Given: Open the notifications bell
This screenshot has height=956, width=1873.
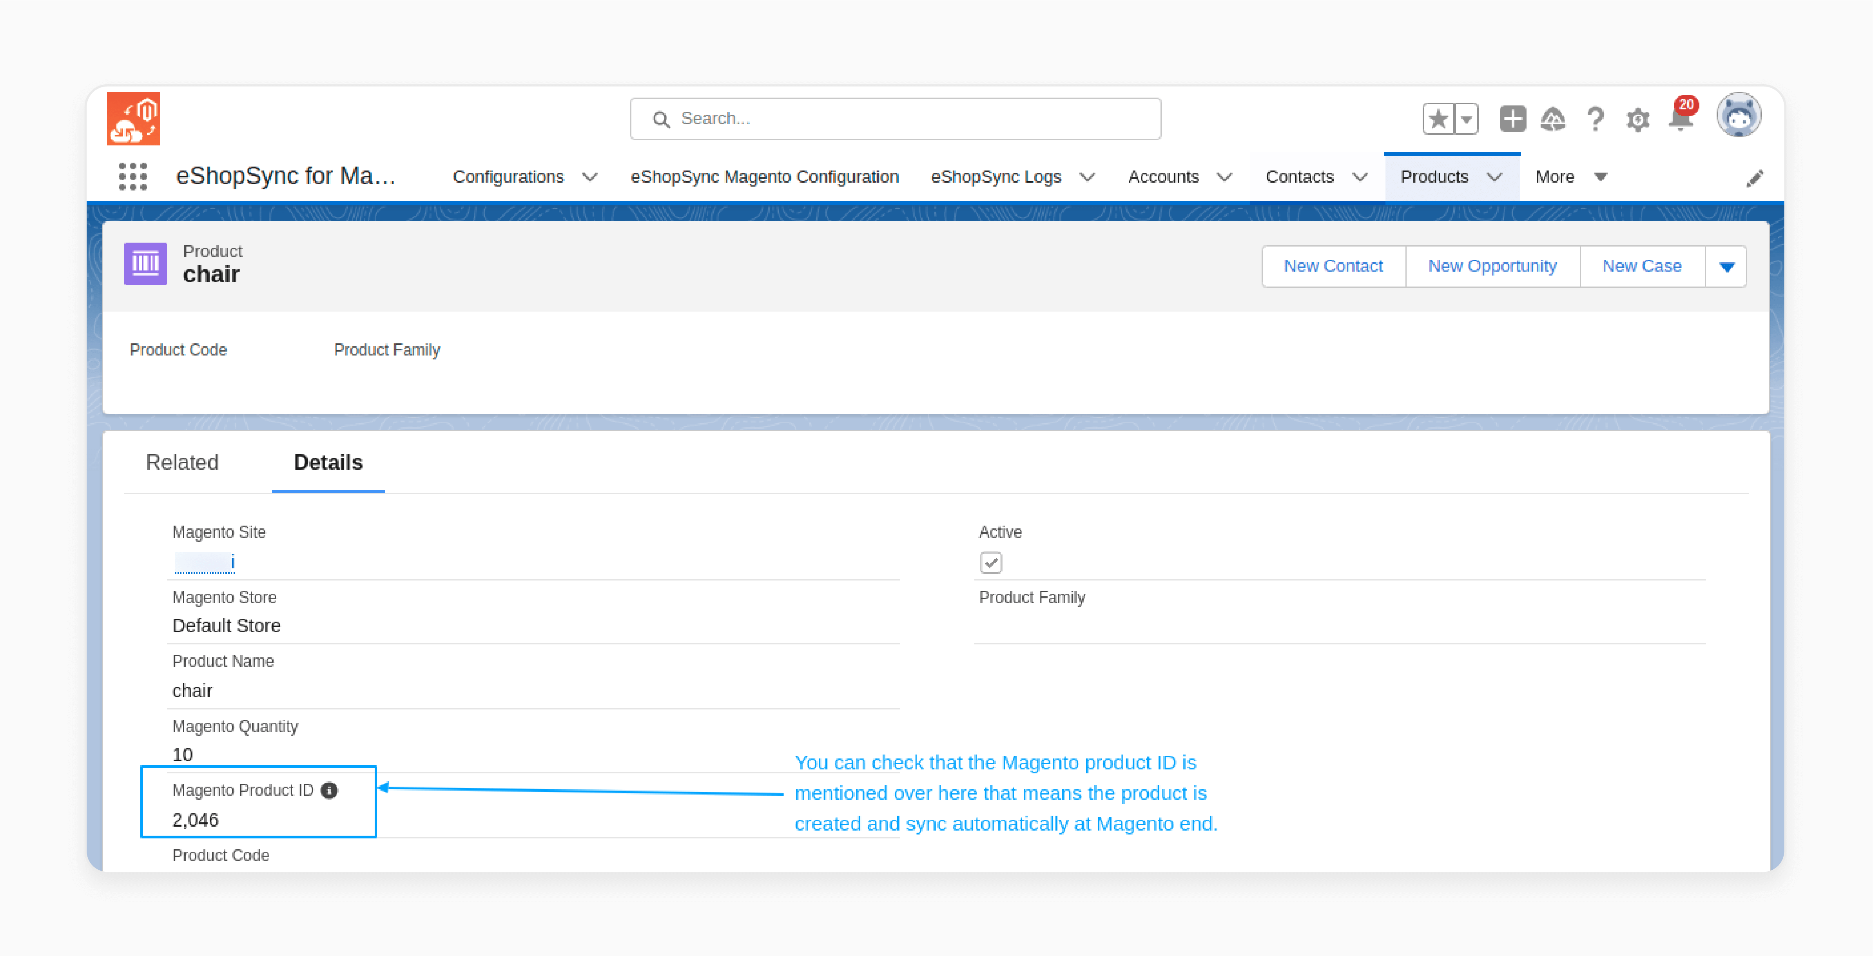Looking at the screenshot, I should 1680,118.
